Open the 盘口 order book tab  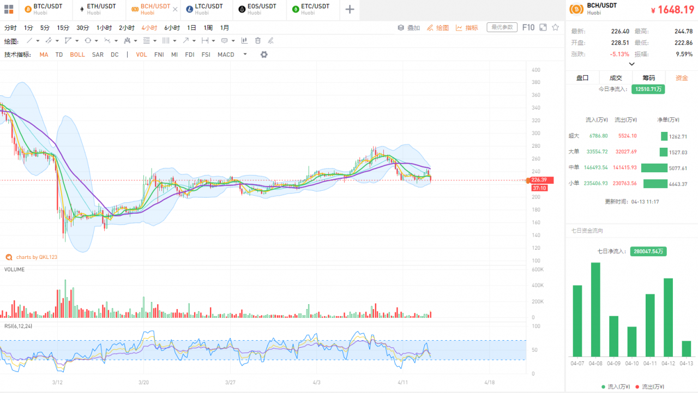point(582,78)
